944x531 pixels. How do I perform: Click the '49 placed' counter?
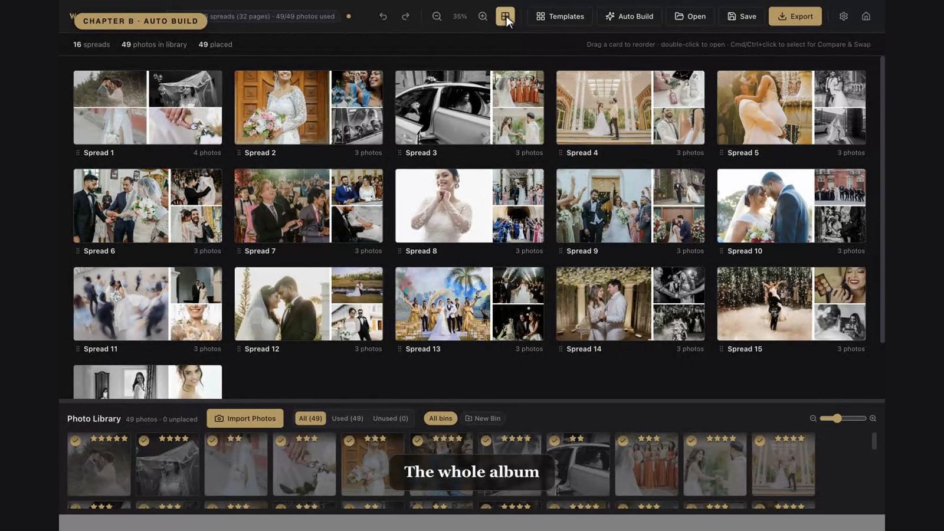215,44
